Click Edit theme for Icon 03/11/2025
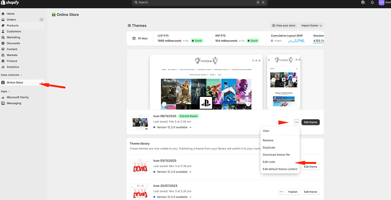Viewport: 391px width, 200px height. [x=311, y=166]
